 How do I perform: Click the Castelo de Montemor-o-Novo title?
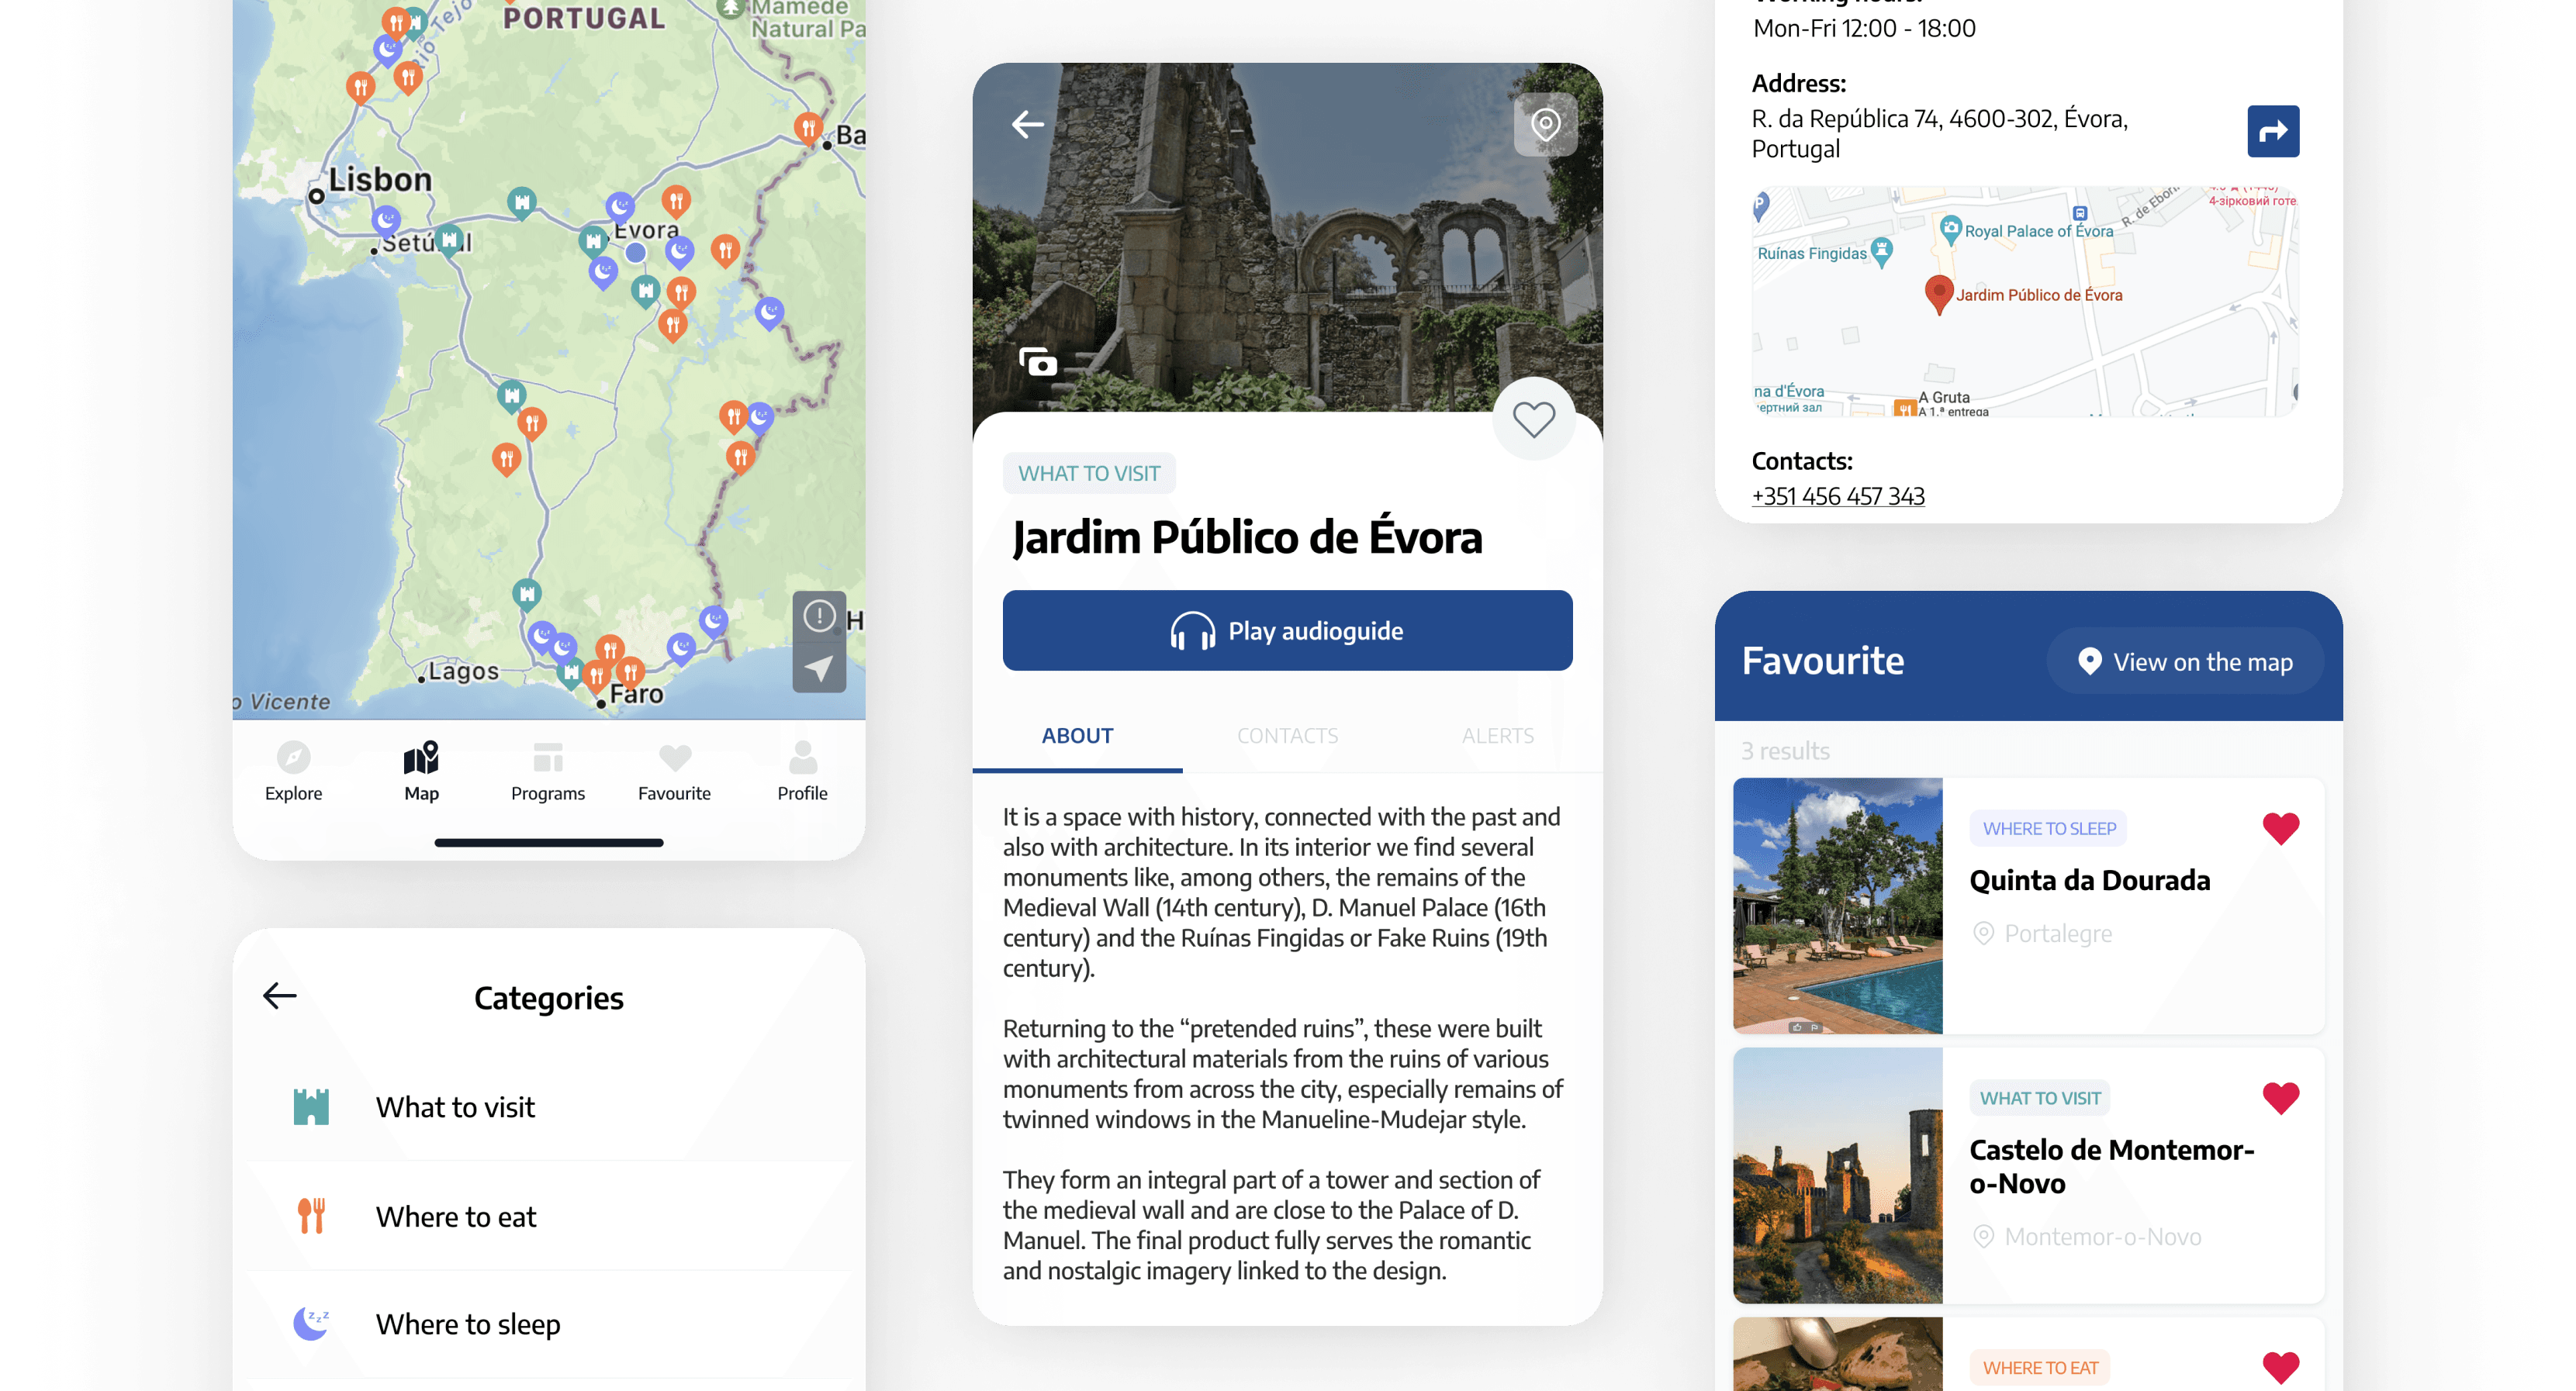point(2111,1167)
